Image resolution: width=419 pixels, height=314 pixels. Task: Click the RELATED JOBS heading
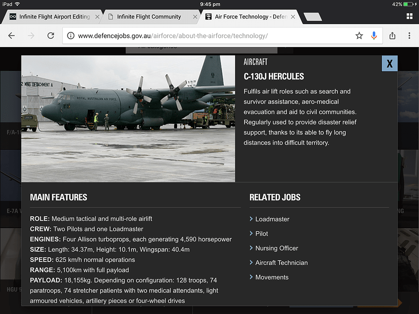coord(275,197)
